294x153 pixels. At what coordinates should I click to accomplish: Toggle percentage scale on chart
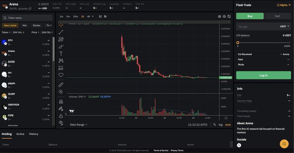215,125
